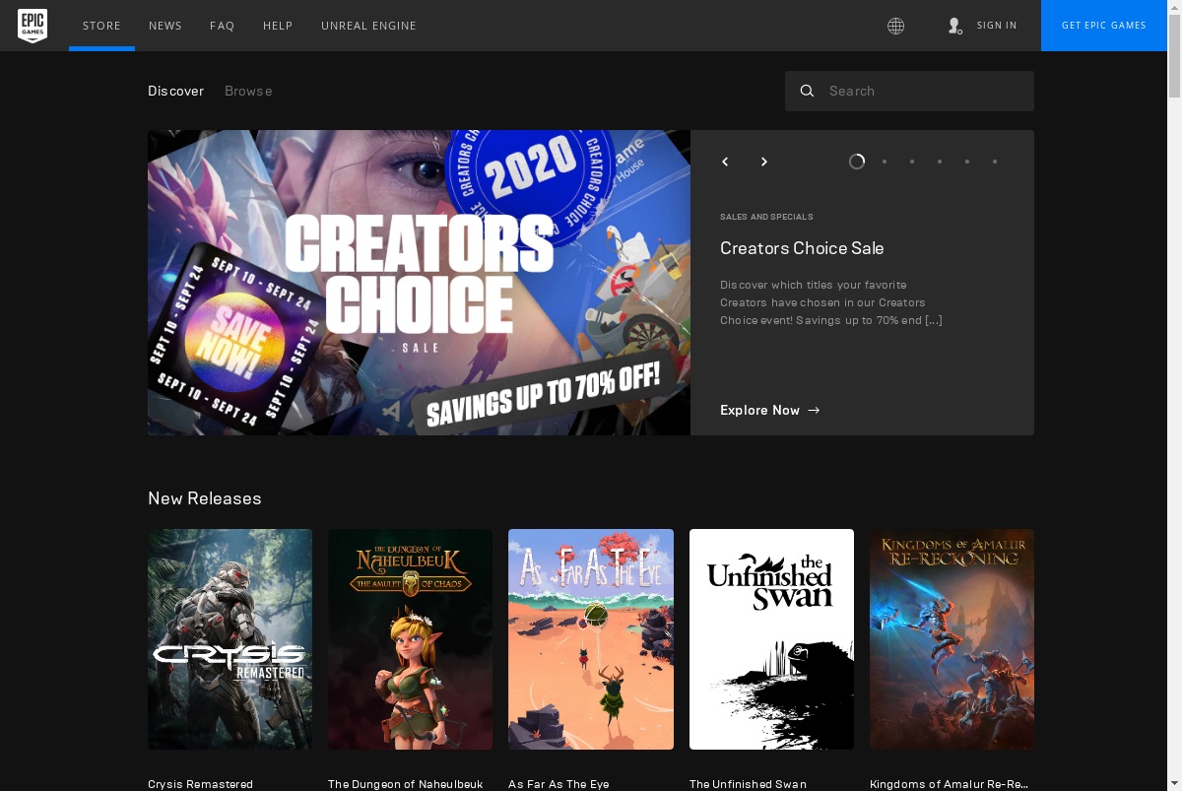The width and height of the screenshot is (1182, 791).
Task: Show previous carousel slide arrow
Action: 725,162
